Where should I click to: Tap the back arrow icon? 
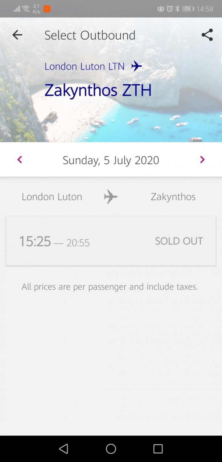(x=17, y=35)
